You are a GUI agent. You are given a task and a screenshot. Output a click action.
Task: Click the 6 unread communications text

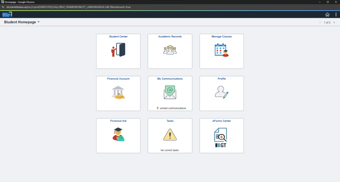171,108
